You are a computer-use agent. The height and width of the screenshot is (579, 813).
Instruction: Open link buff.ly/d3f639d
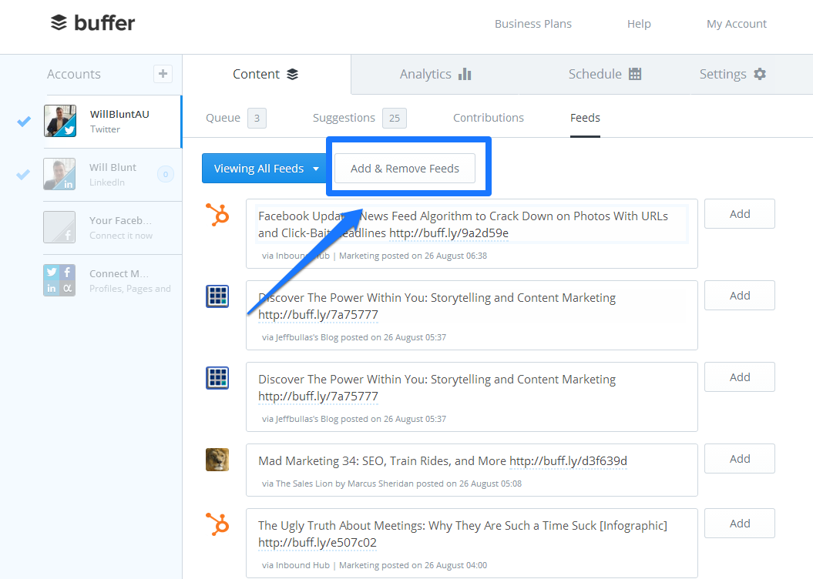pos(568,461)
